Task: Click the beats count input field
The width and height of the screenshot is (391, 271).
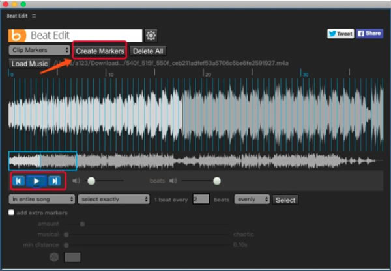Action: point(201,199)
